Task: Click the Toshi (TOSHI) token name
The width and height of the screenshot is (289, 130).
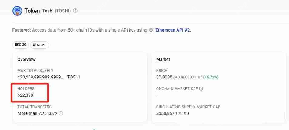Action: pos(56,11)
